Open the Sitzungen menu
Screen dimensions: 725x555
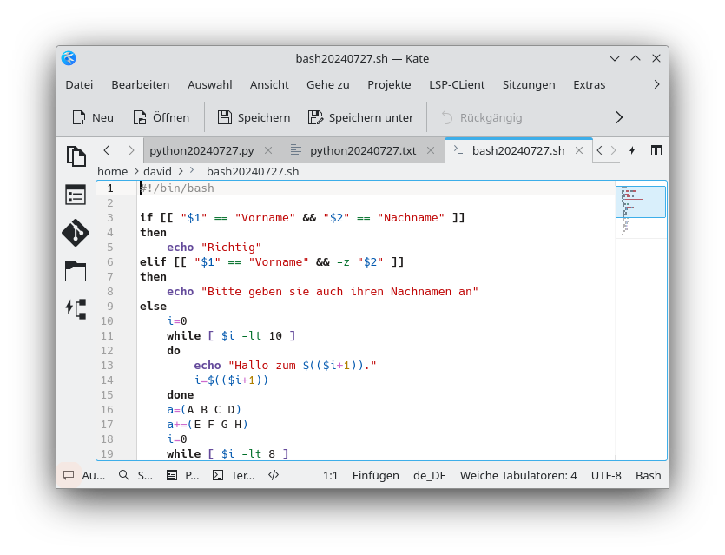529,84
